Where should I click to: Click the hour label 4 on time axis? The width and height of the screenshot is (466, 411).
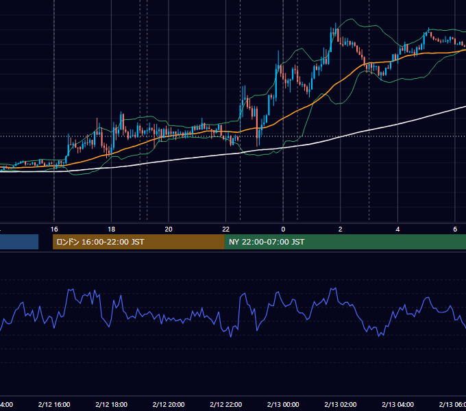coord(397,229)
